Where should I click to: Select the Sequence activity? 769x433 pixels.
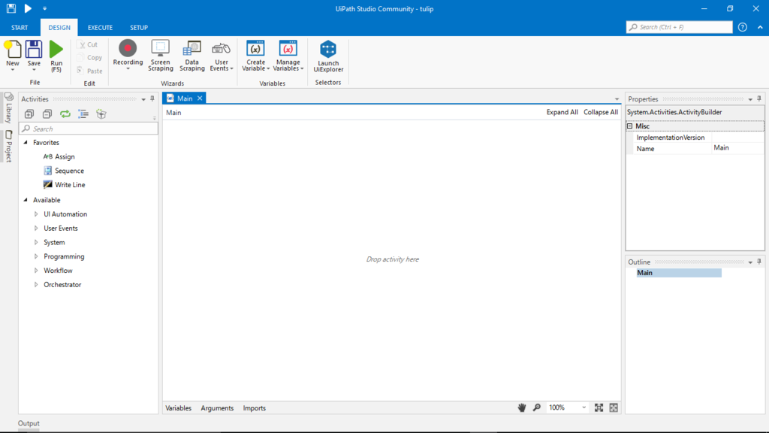point(64,171)
